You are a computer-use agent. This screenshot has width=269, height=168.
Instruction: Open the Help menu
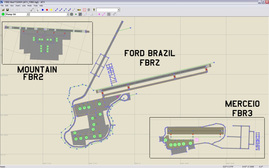pos(41,5)
